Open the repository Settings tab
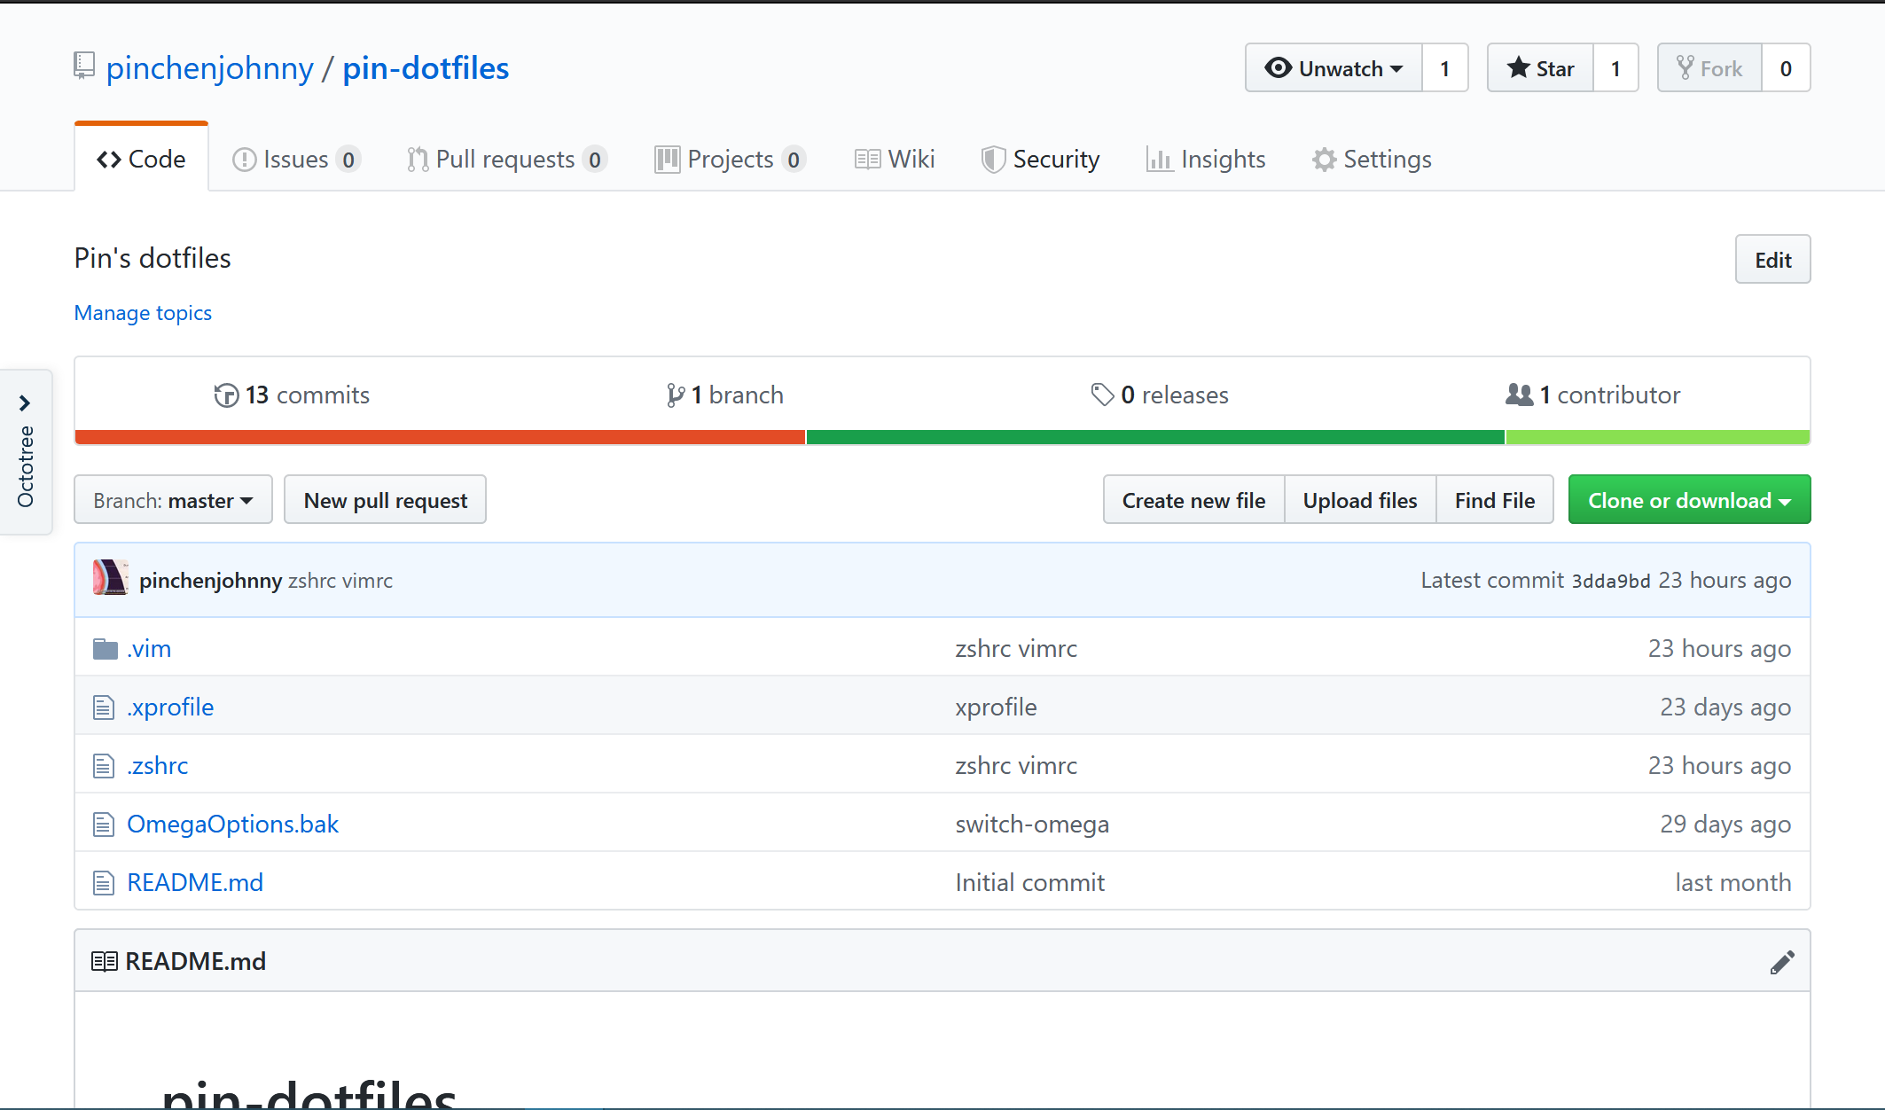The image size is (1885, 1110). pyautogui.click(x=1372, y=159)
